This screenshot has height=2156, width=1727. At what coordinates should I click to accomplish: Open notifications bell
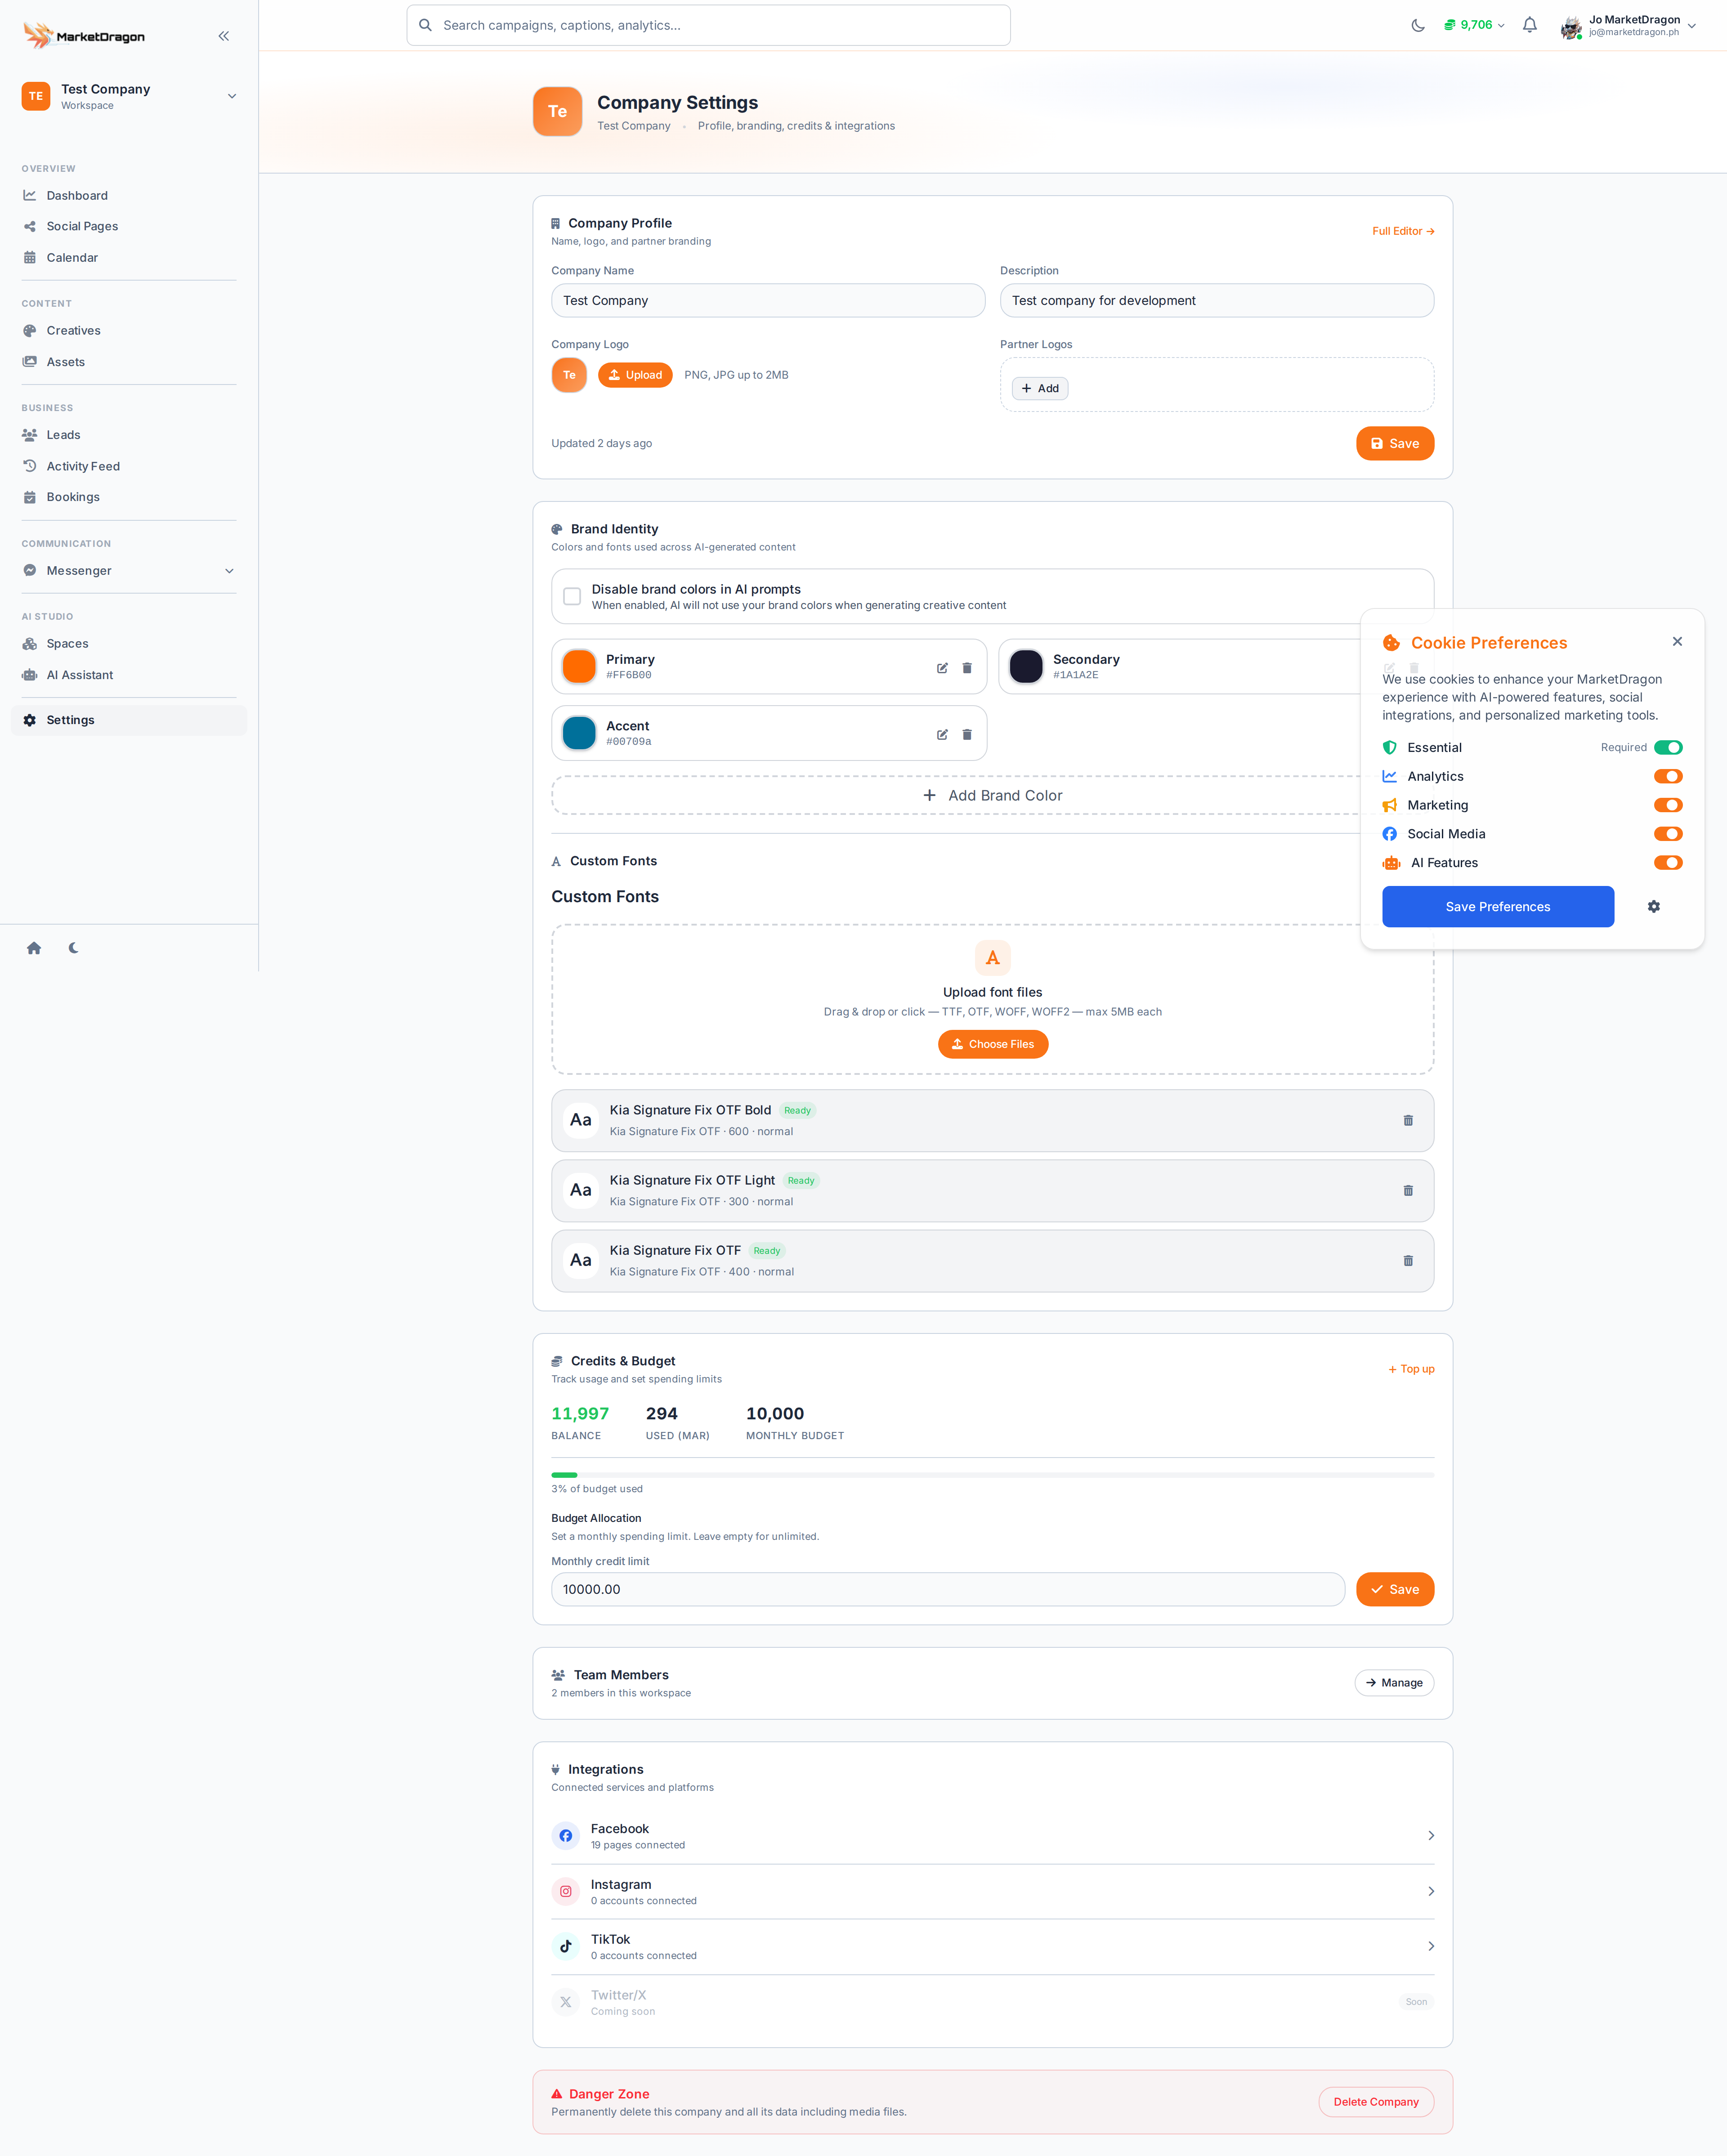pyautogui.click(x=1530, y=25)
